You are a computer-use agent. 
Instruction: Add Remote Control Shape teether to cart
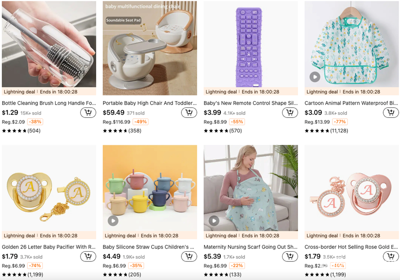[x=290, y=113]
